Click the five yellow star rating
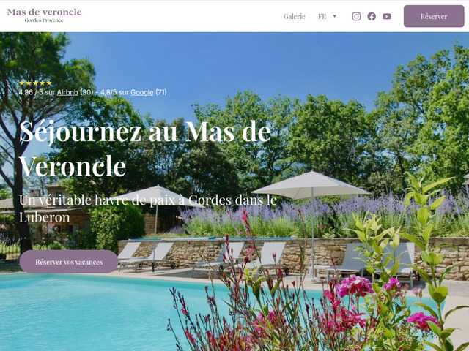Image resolution: width=469 pixels, height=351 pixels. tap(36, 83)
